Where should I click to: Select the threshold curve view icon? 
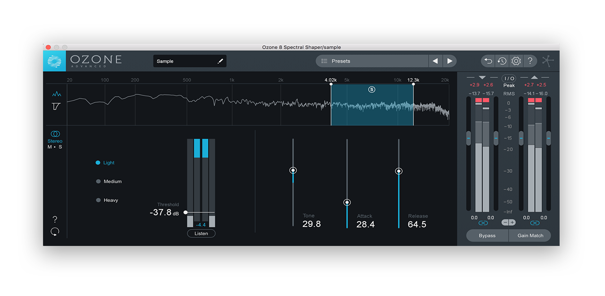pyautogui.click(x=56, y=107)
